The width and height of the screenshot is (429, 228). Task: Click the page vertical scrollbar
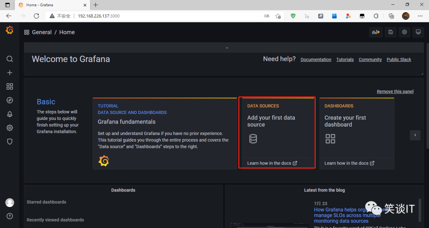pos(427,95)
